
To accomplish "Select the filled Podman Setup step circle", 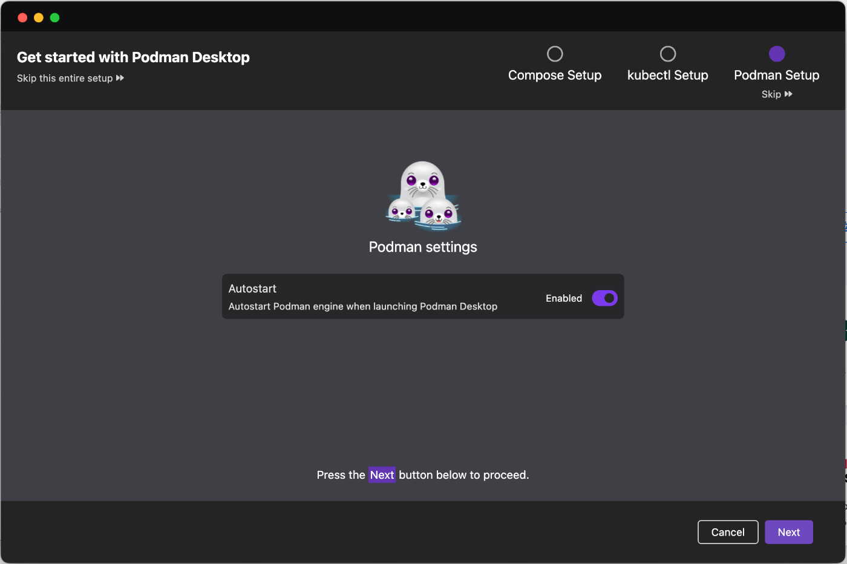I will [x=777, y=54].
